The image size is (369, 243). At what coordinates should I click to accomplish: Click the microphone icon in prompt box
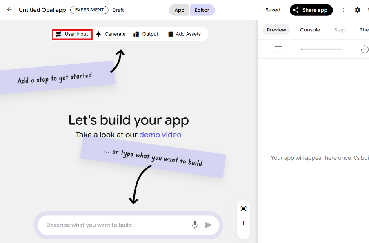(195, 225)
